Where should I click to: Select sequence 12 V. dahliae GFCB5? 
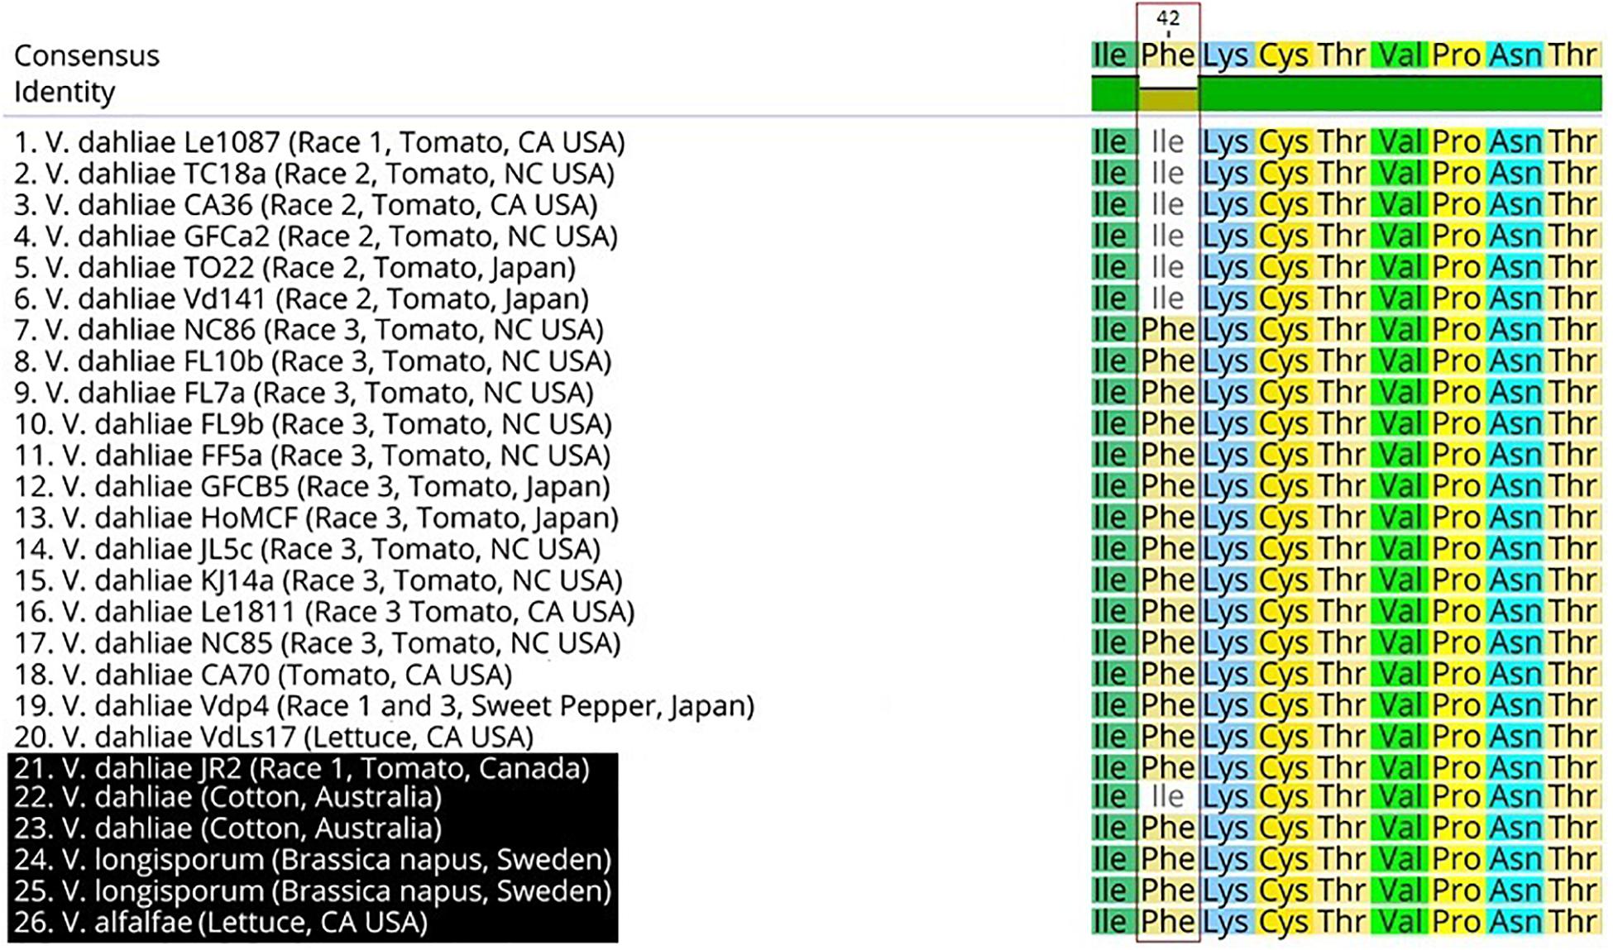pyautogui.click(x=312, y=486)
